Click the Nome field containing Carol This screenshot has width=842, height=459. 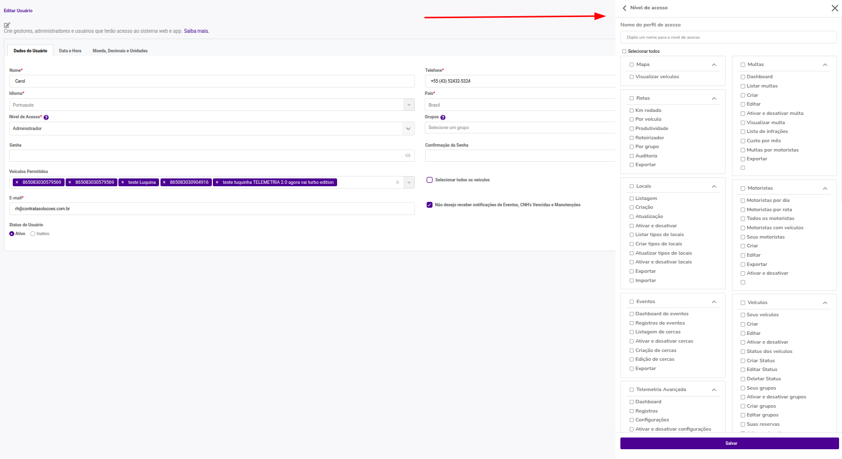point(212,81)
